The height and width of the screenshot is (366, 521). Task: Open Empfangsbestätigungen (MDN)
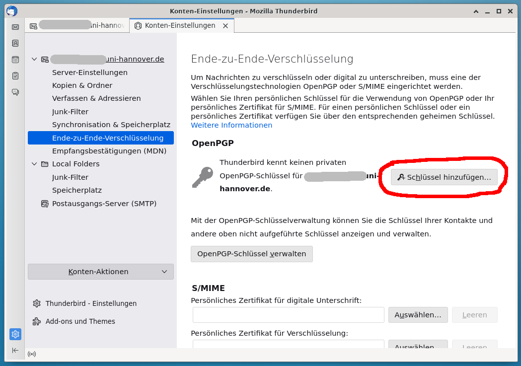[x=109, y=151]
